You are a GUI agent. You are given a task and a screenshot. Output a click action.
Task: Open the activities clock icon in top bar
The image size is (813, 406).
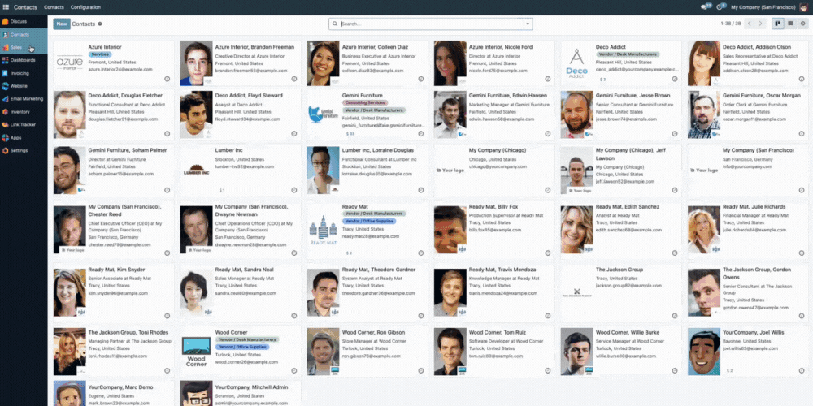pyautogui.click(x=720, y=7)
